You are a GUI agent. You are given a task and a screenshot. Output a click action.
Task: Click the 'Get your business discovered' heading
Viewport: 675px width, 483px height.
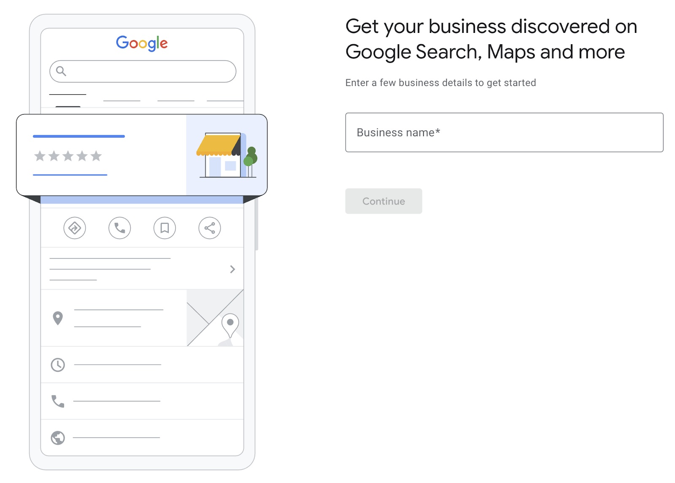[491, 39]
